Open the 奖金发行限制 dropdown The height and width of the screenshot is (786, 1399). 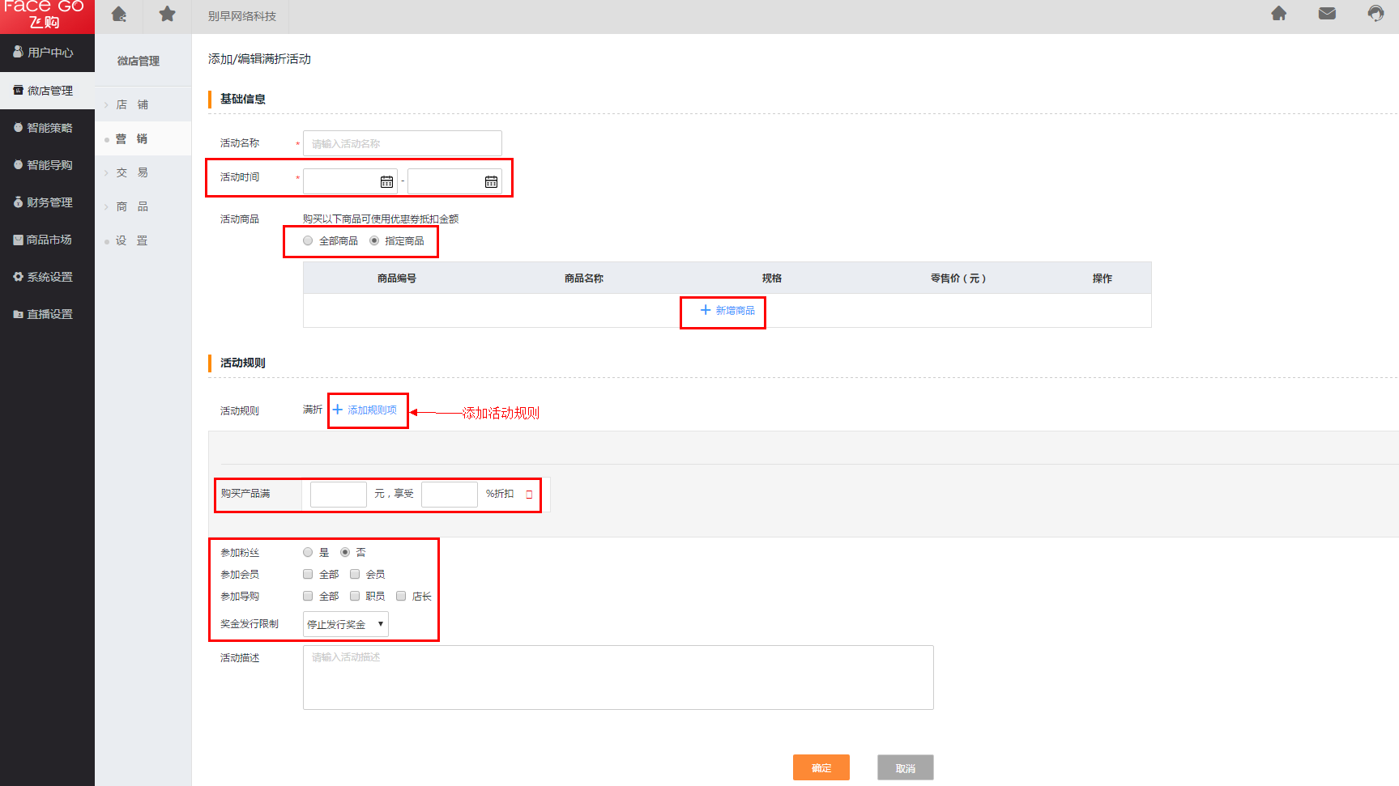[x=345, y=624]
